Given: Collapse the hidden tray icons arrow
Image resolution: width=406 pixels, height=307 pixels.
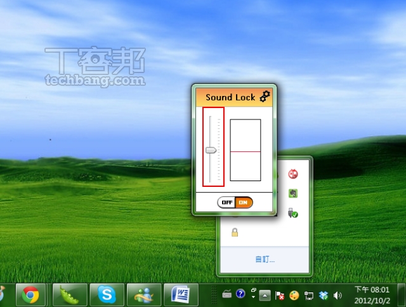Looking at the screenshot, I should [265, 295].
